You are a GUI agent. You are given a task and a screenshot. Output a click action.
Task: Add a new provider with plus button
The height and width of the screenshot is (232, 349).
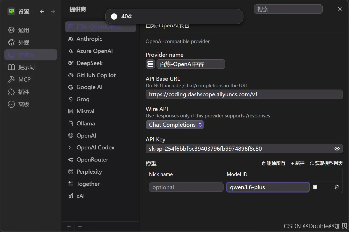point(69,227)
